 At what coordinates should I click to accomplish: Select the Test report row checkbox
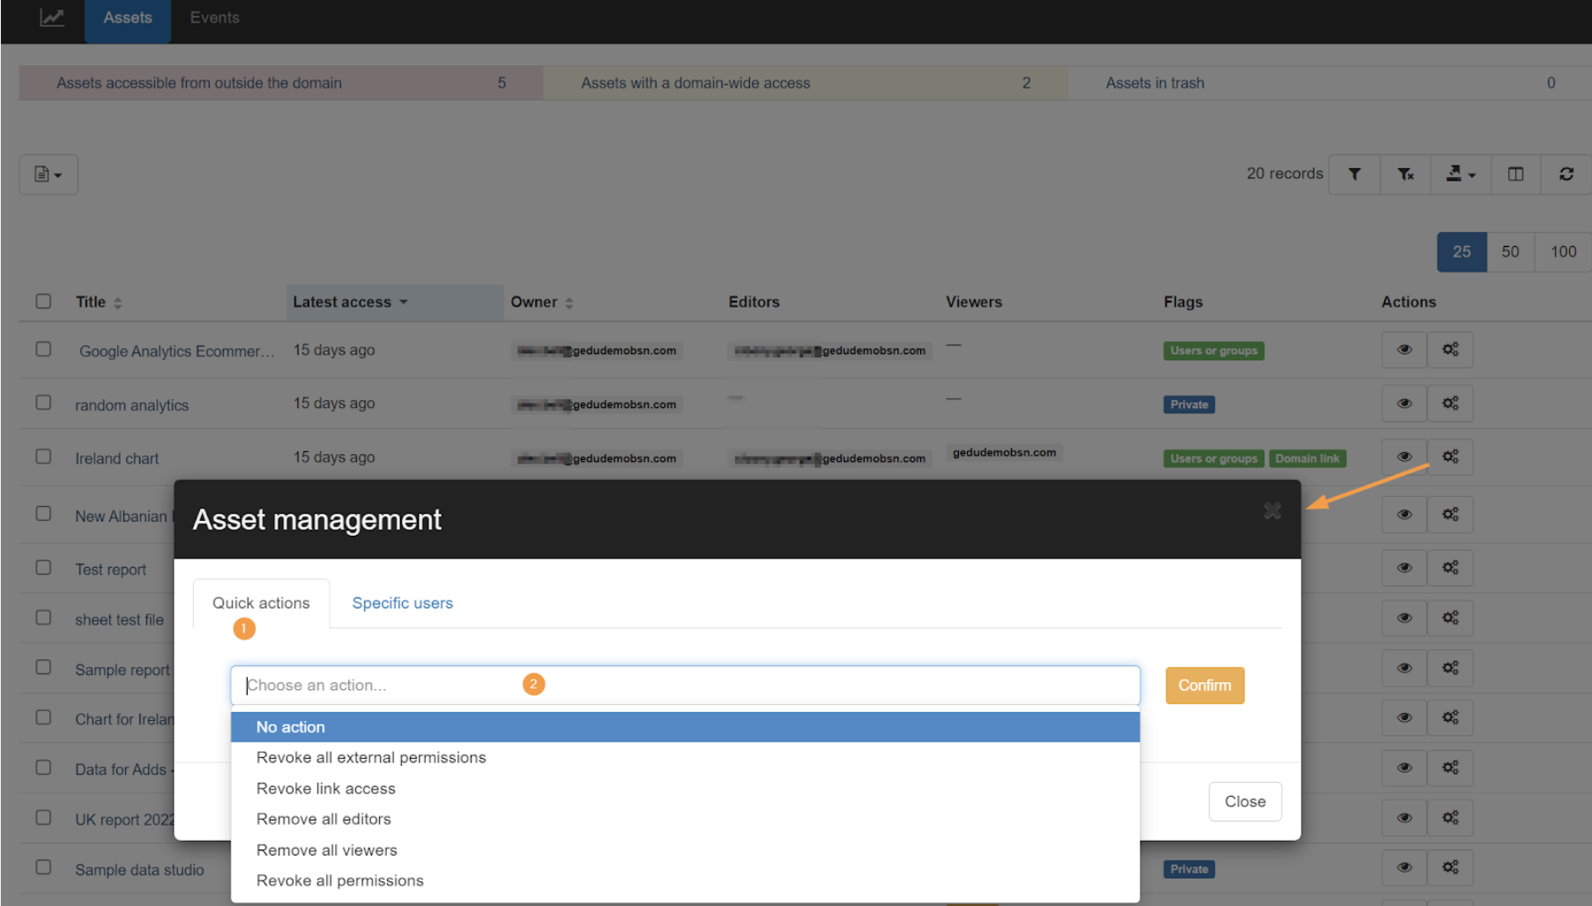click(43, 568)
